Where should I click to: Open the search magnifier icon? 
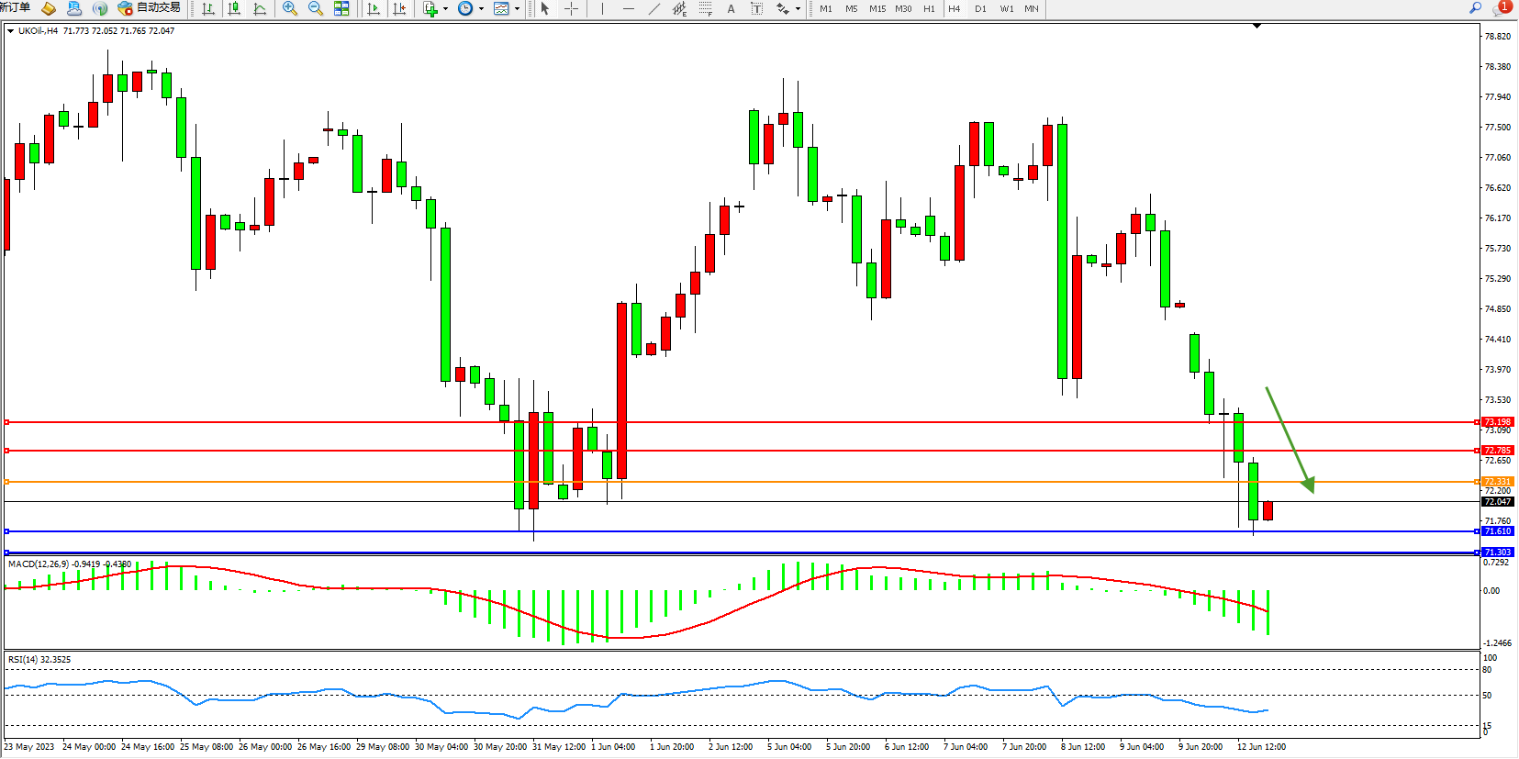1476,7
